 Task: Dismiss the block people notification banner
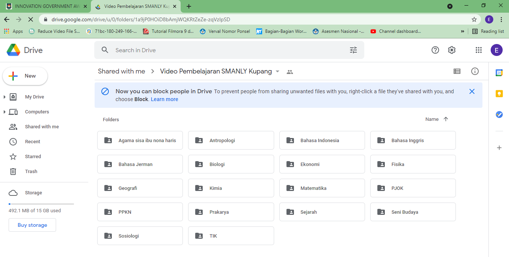coord(472,91)
